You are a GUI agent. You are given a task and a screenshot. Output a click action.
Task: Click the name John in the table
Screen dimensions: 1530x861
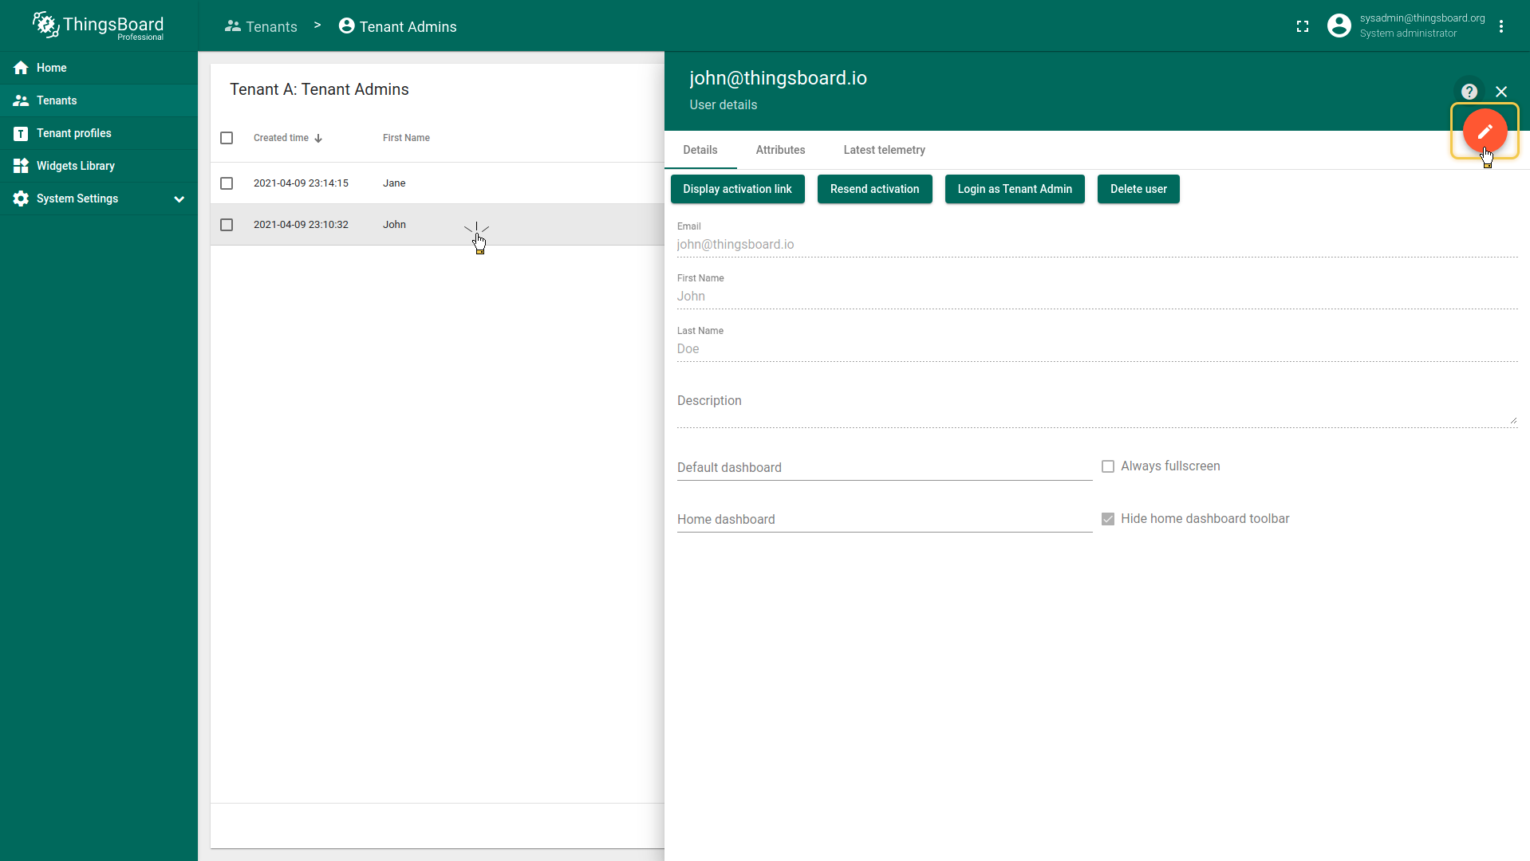pos(394,225)
